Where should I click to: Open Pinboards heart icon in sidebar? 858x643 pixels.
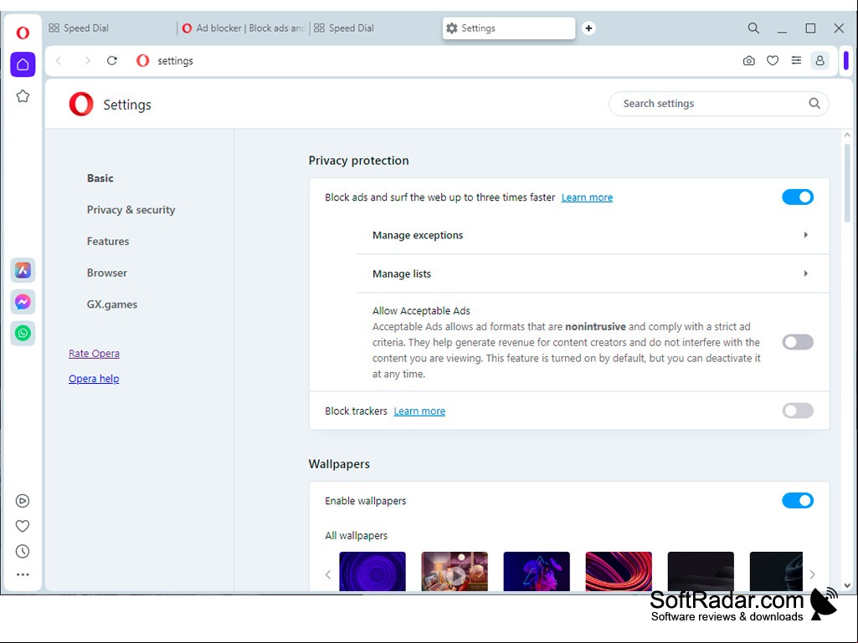(x=23, y=526)
